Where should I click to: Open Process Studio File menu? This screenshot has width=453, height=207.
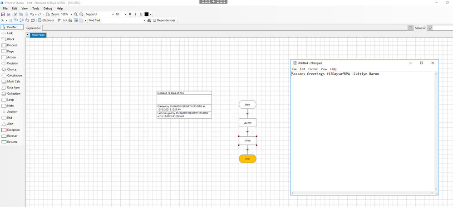pyautogui.click(x=5, y=9)
